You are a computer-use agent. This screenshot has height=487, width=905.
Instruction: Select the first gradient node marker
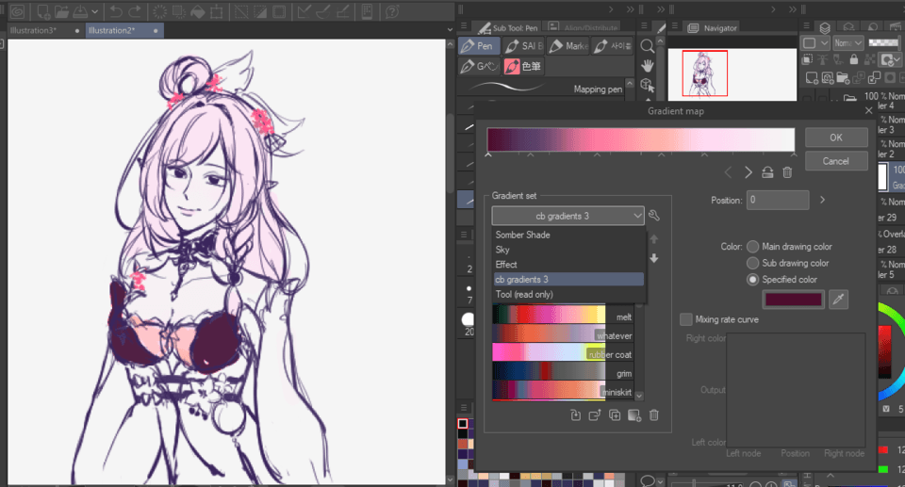click(x=488, y=154)
